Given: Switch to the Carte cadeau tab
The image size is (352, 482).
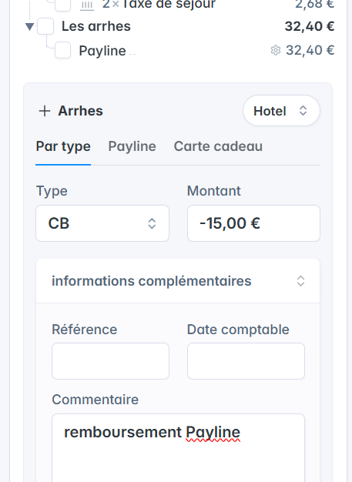Looking at the screenshot, I should [218, 146].
